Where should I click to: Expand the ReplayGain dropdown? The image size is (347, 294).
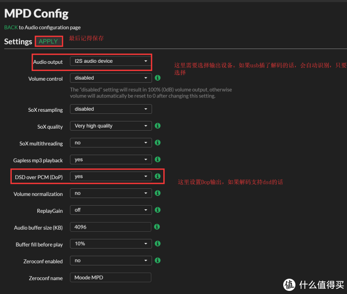point(110,210)
